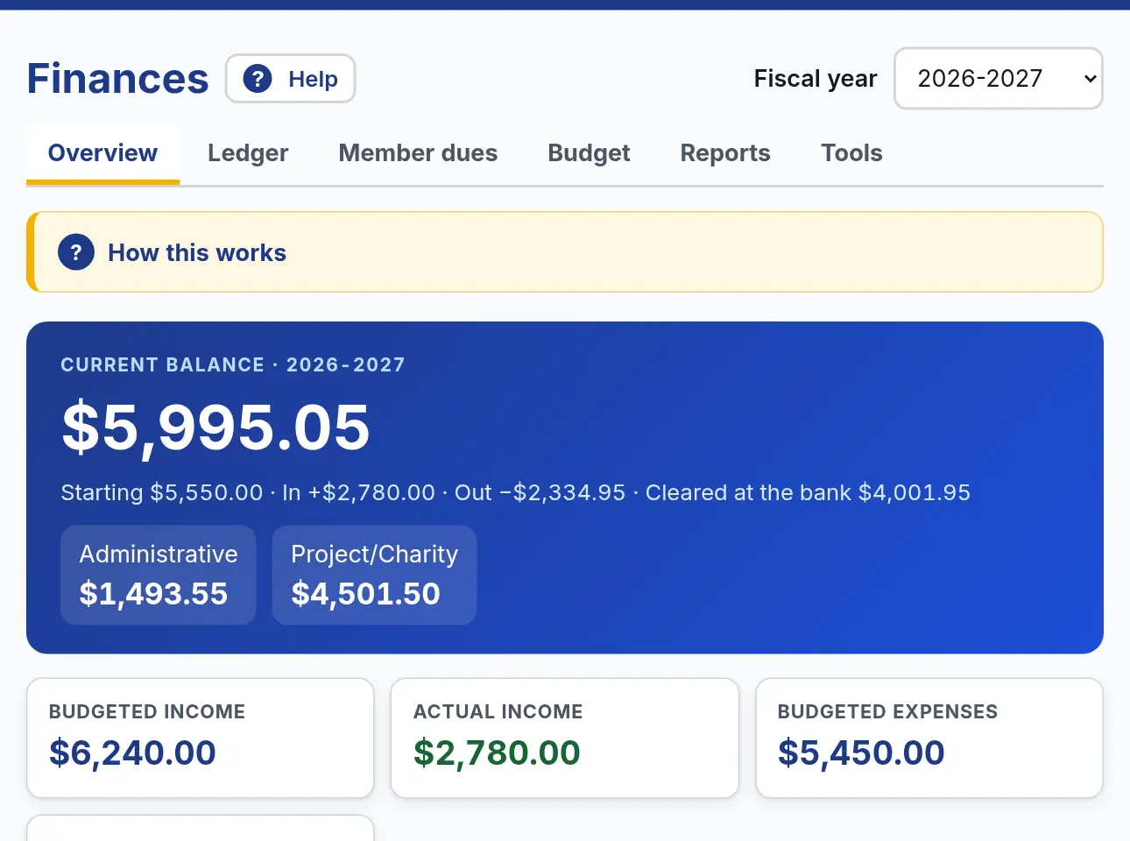Image resolution: width=1130 pixels, height=841 pixels.
Task: Open the Ledger tab
Action: point(248,153)
